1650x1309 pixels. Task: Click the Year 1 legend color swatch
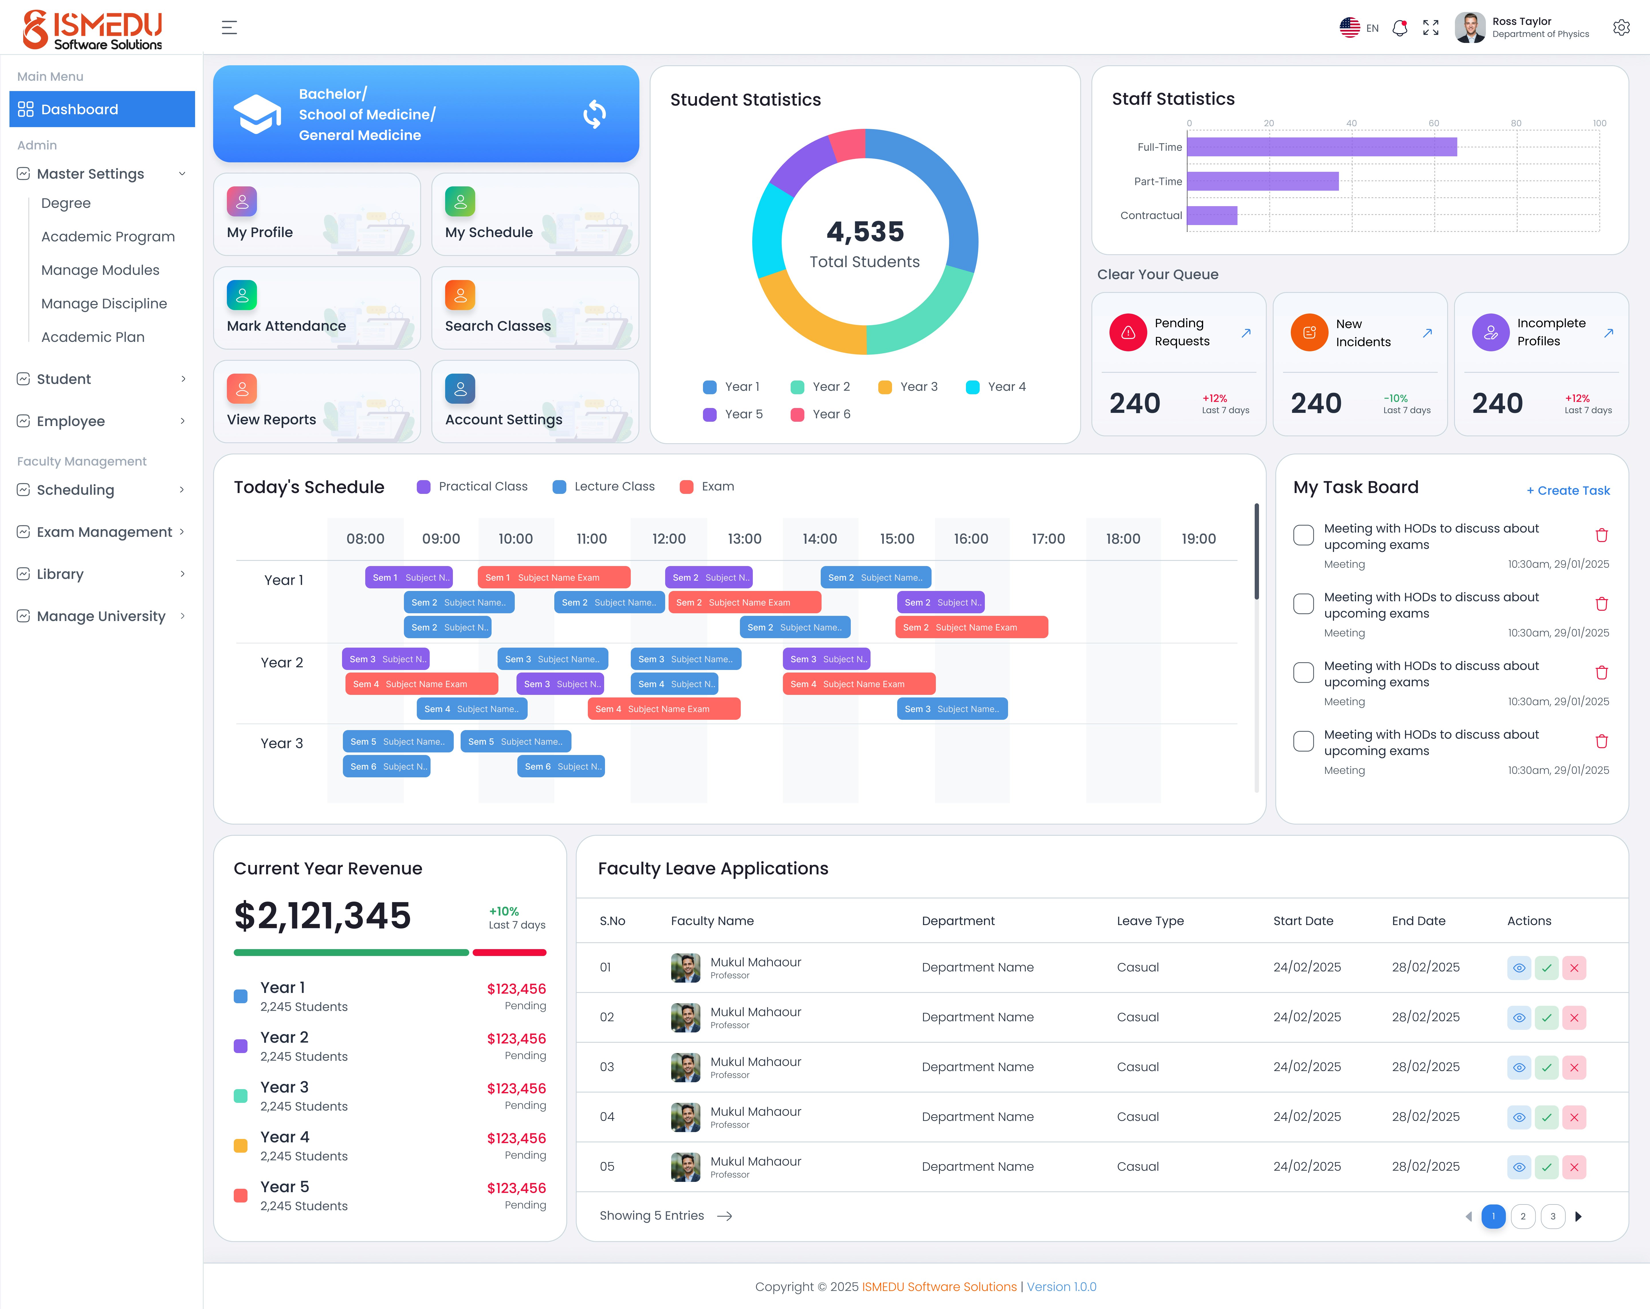click(x=710, y=387)
